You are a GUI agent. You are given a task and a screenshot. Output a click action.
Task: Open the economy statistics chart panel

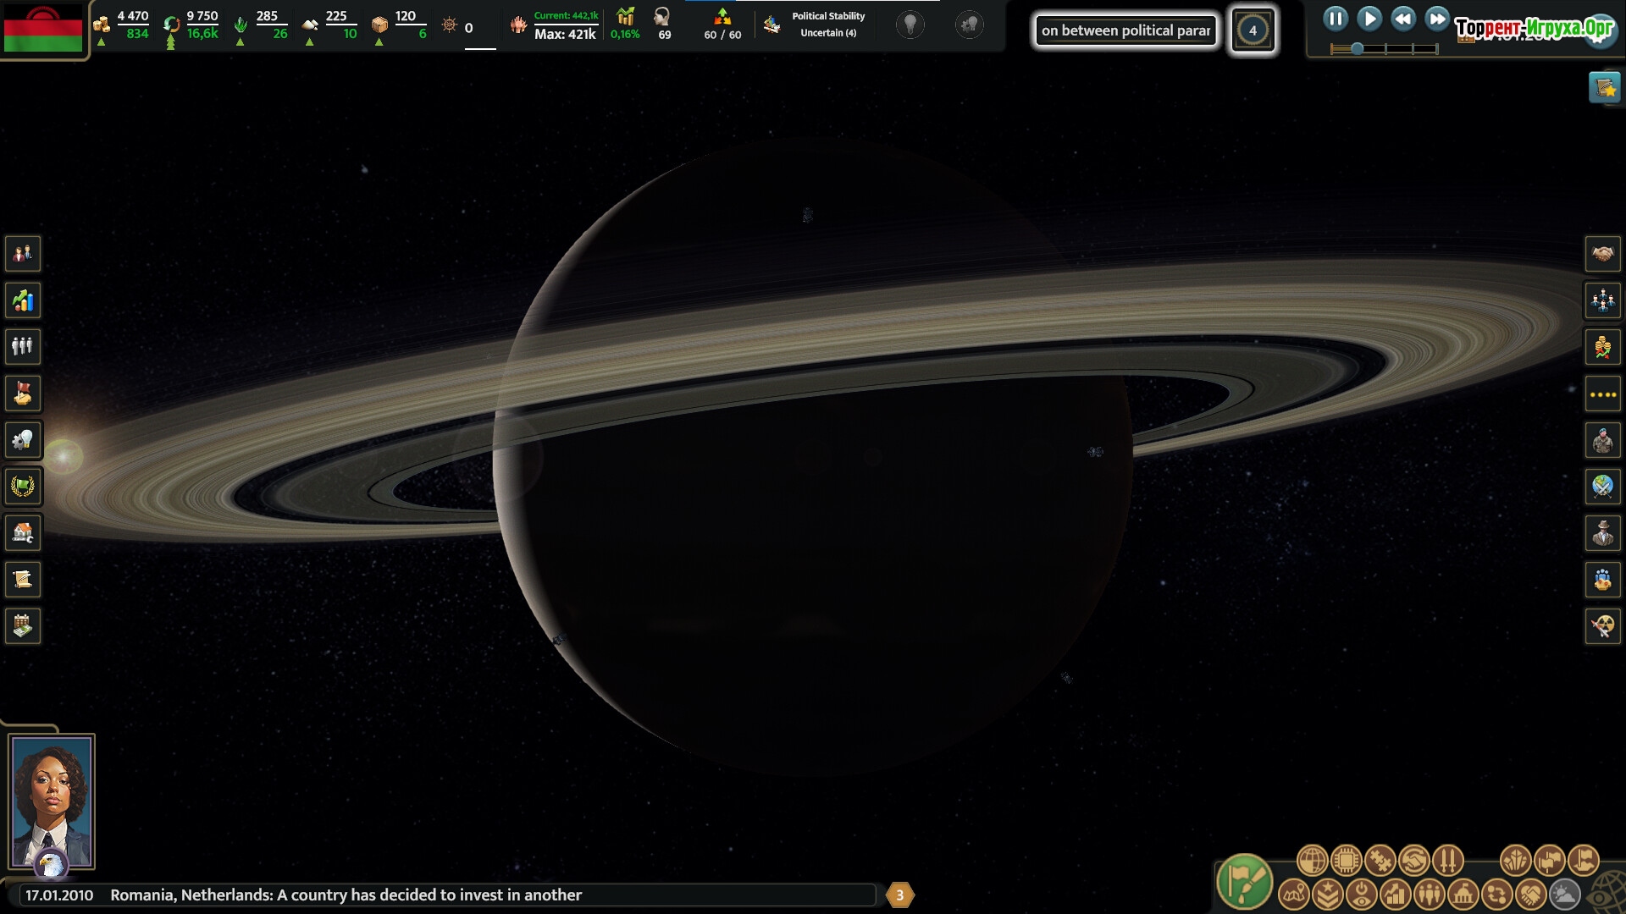tap(23, 300)
